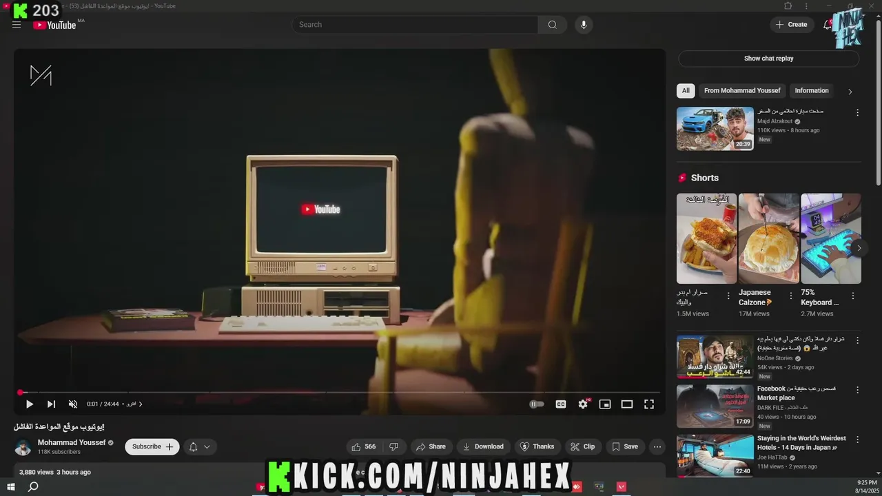Expand the chapter title chevron in player
The height and width of the screenshot is (496, 882).
141,404
